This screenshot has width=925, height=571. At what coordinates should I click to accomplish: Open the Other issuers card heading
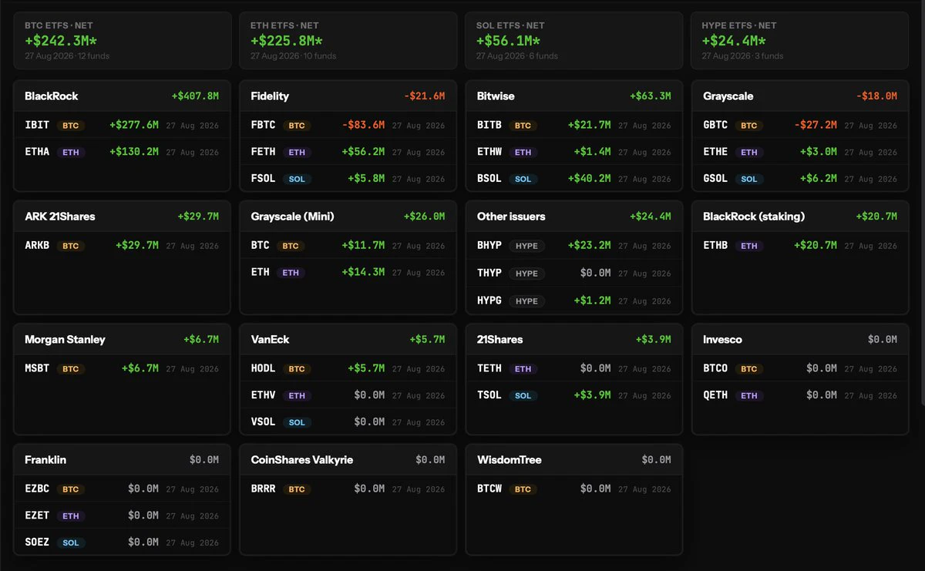point(511,217)
